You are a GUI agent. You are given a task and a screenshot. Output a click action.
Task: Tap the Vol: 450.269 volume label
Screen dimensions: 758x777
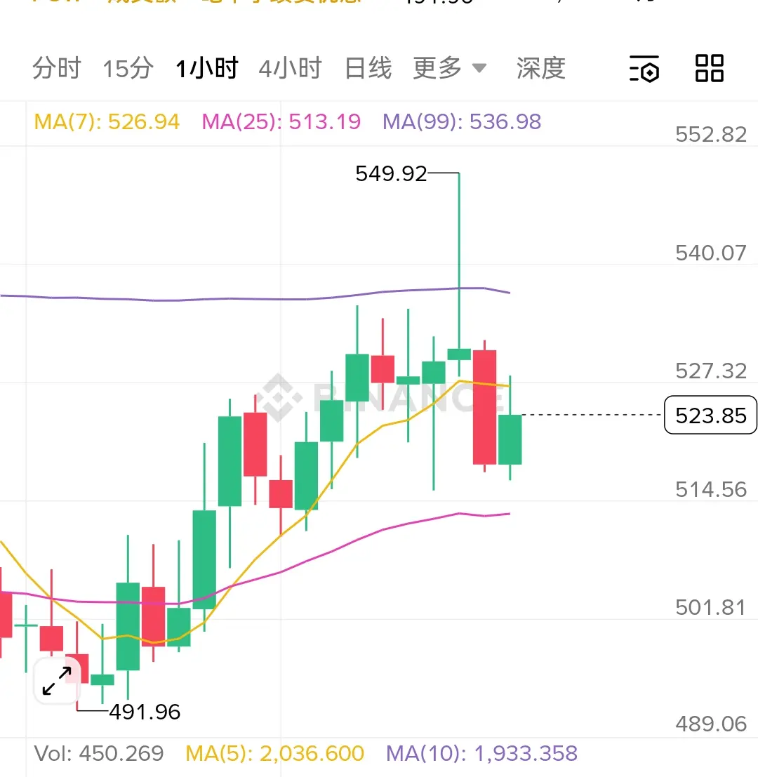point(98,754)
